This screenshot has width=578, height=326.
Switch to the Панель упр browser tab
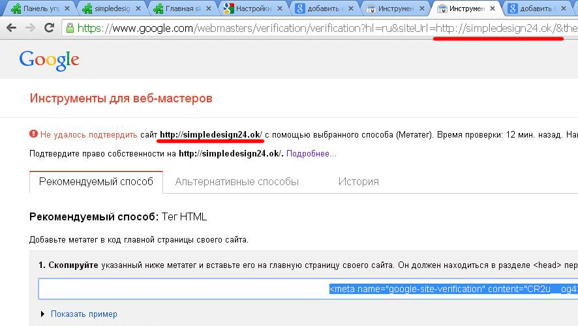click(x=40, y=8)
